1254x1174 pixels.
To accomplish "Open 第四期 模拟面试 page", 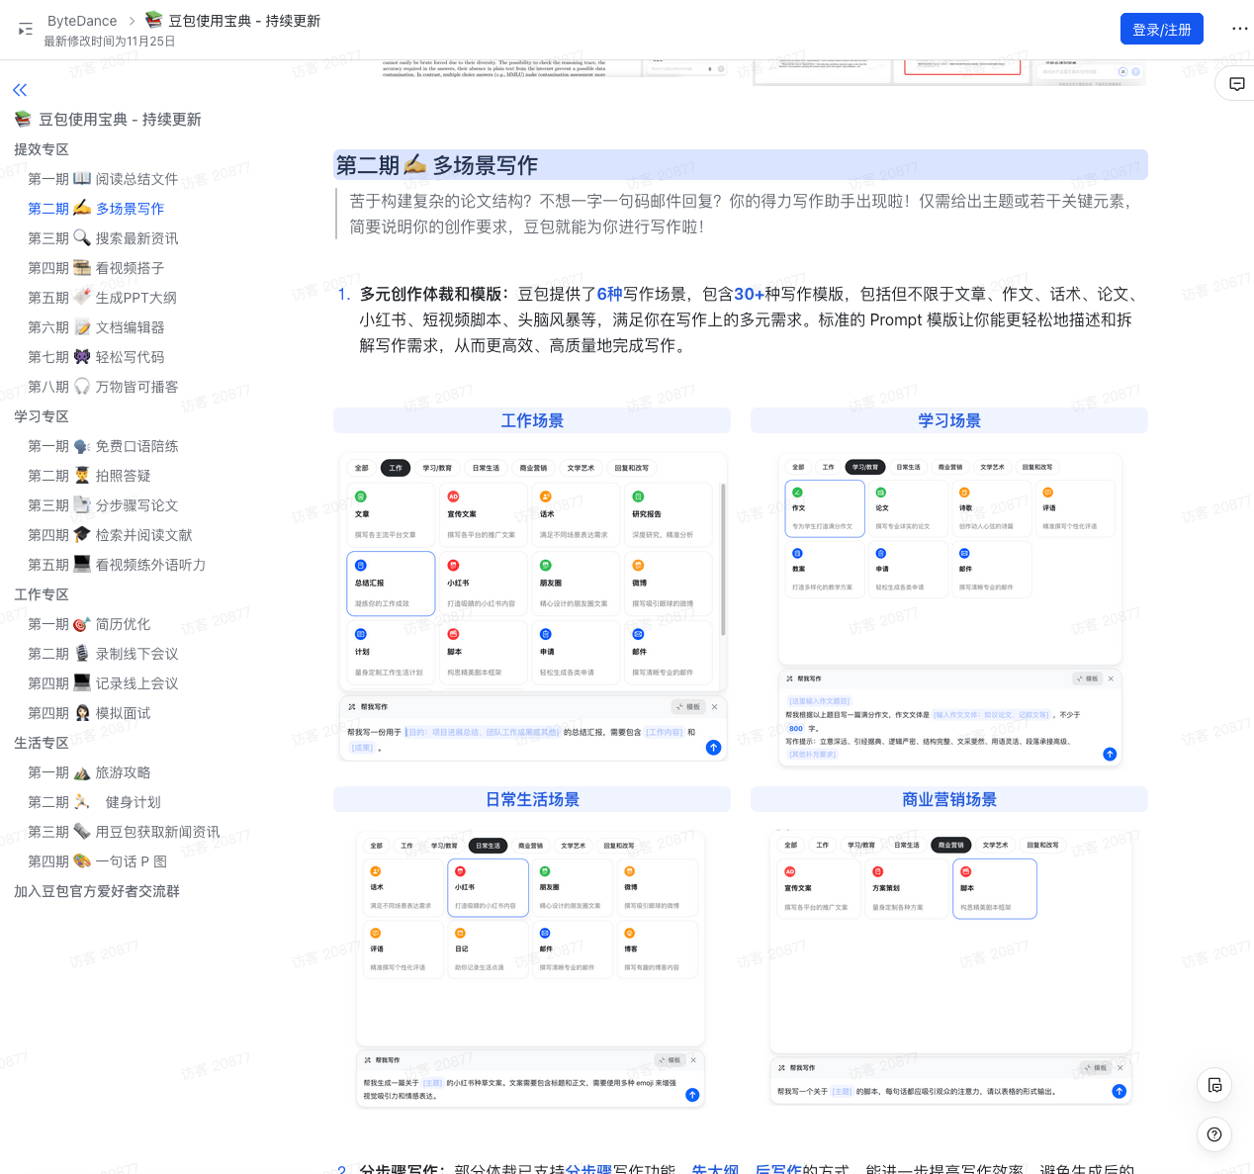I will [89, 713].
